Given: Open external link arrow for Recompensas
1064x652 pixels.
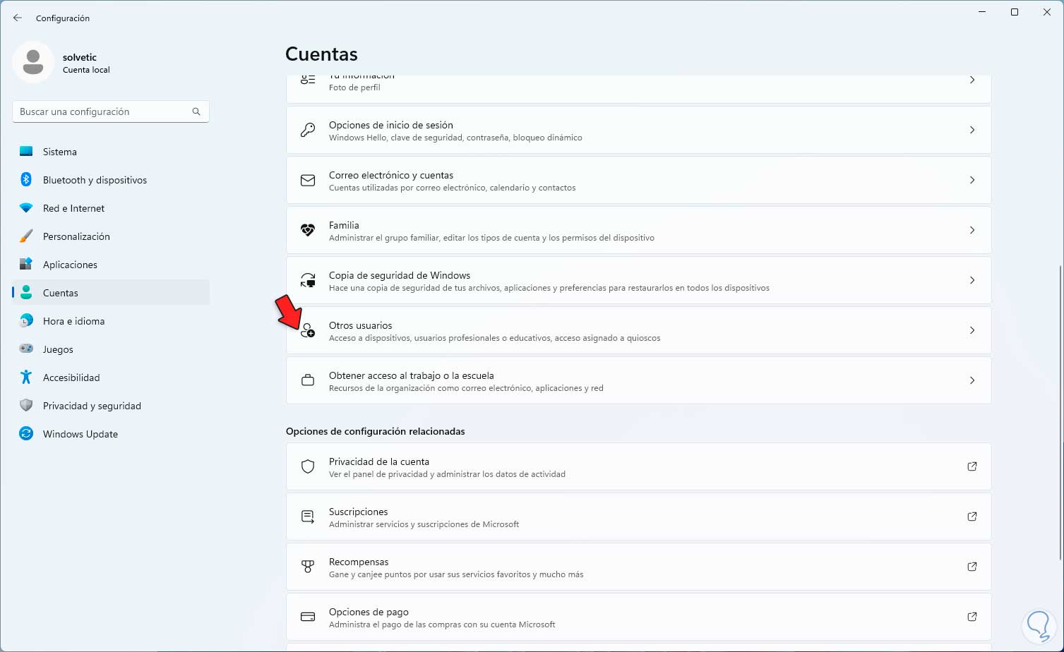Looking at the screenshot, I should point(972,567).
